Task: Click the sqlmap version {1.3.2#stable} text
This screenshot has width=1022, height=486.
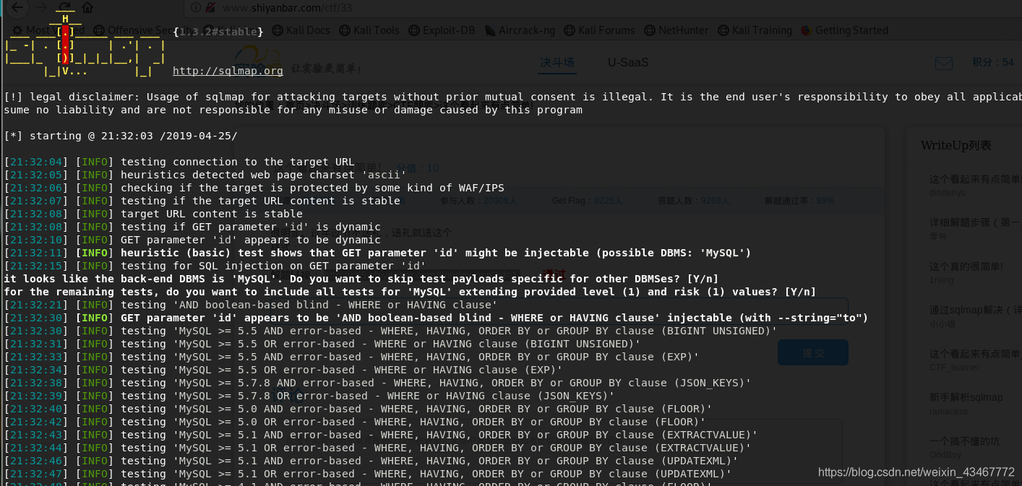Action: [x=218, y=32]
